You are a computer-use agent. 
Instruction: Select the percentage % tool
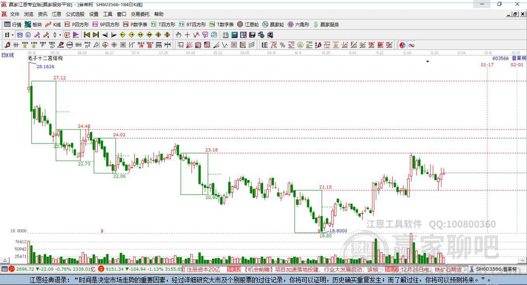click(x=283, y=45)
